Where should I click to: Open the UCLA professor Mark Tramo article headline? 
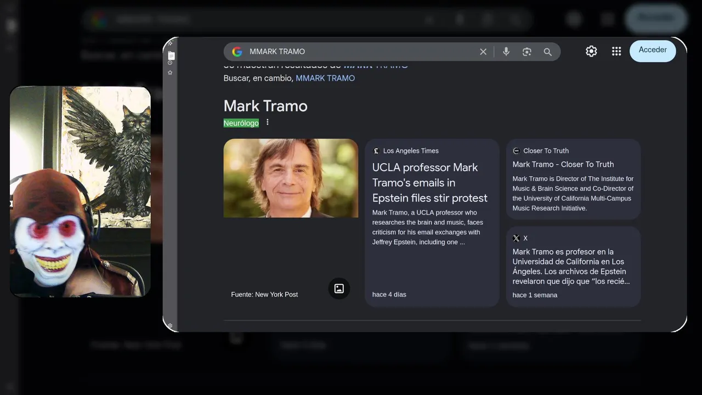430,183
